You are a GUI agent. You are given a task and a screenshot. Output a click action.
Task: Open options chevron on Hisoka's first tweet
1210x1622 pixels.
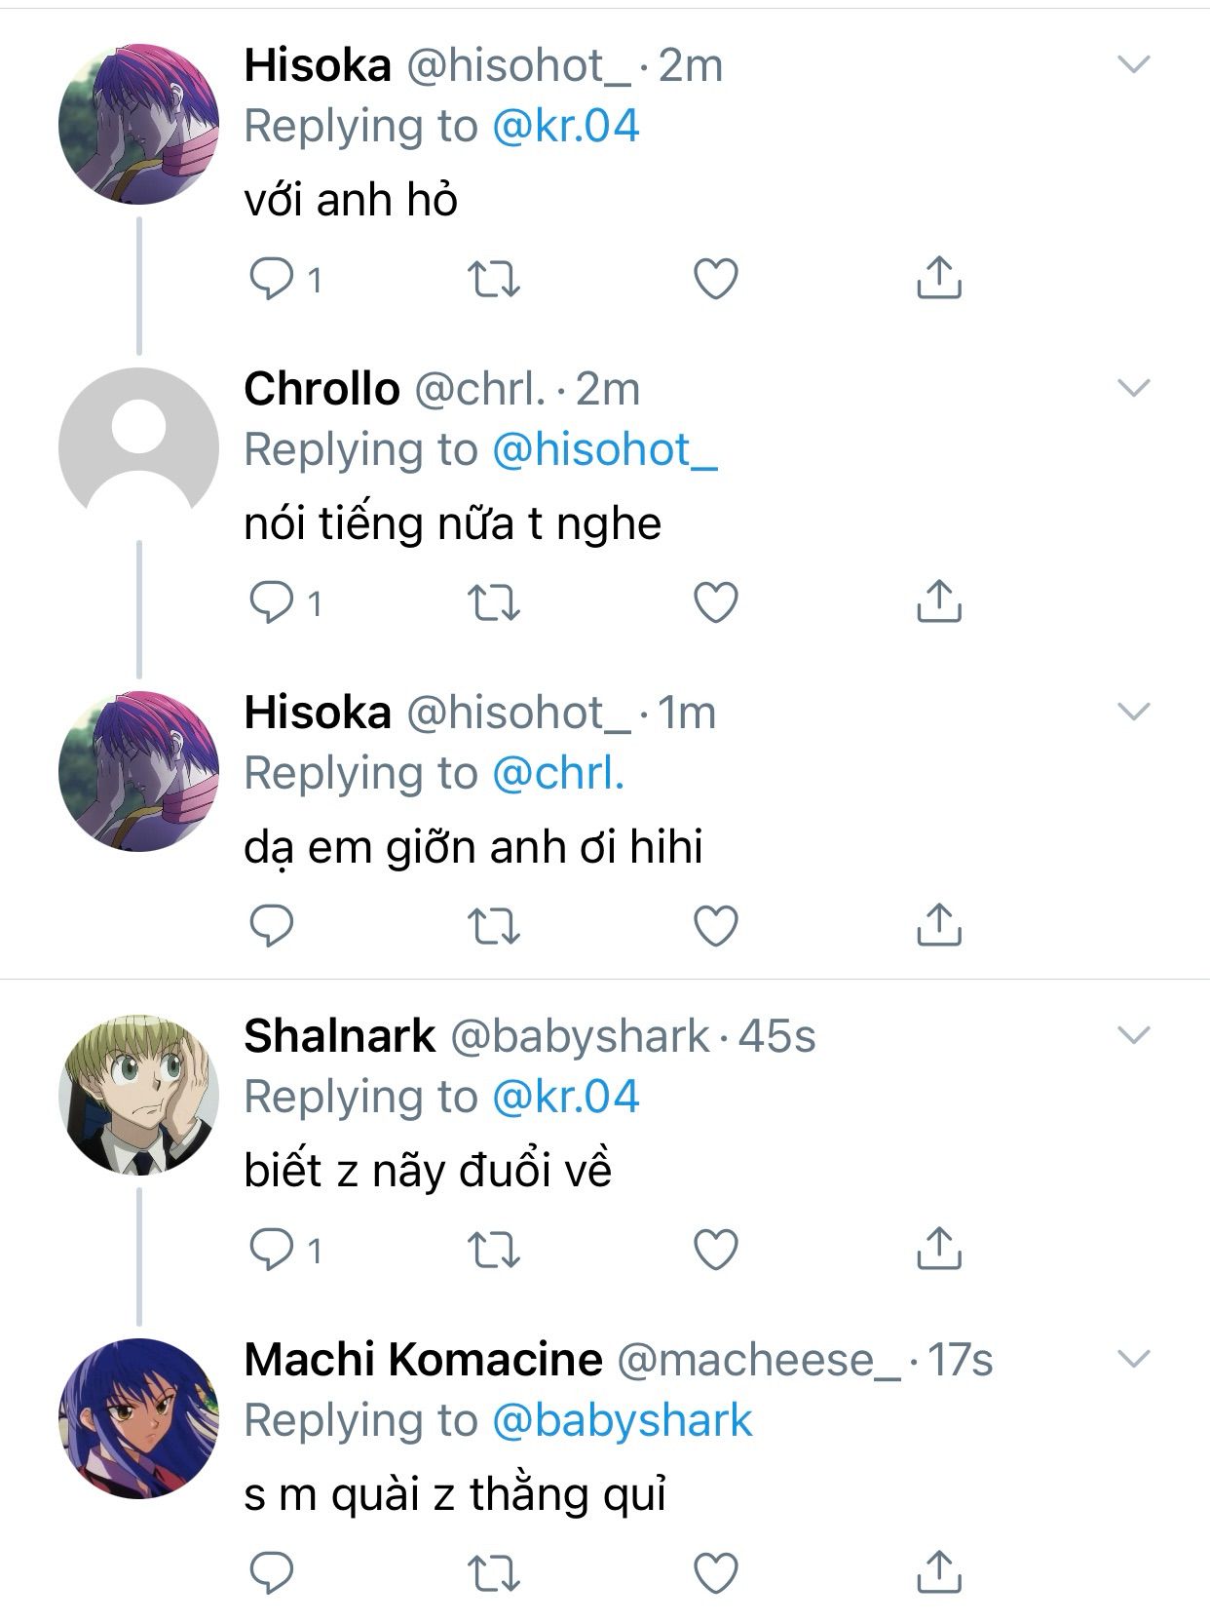[x=1134, y=65]
